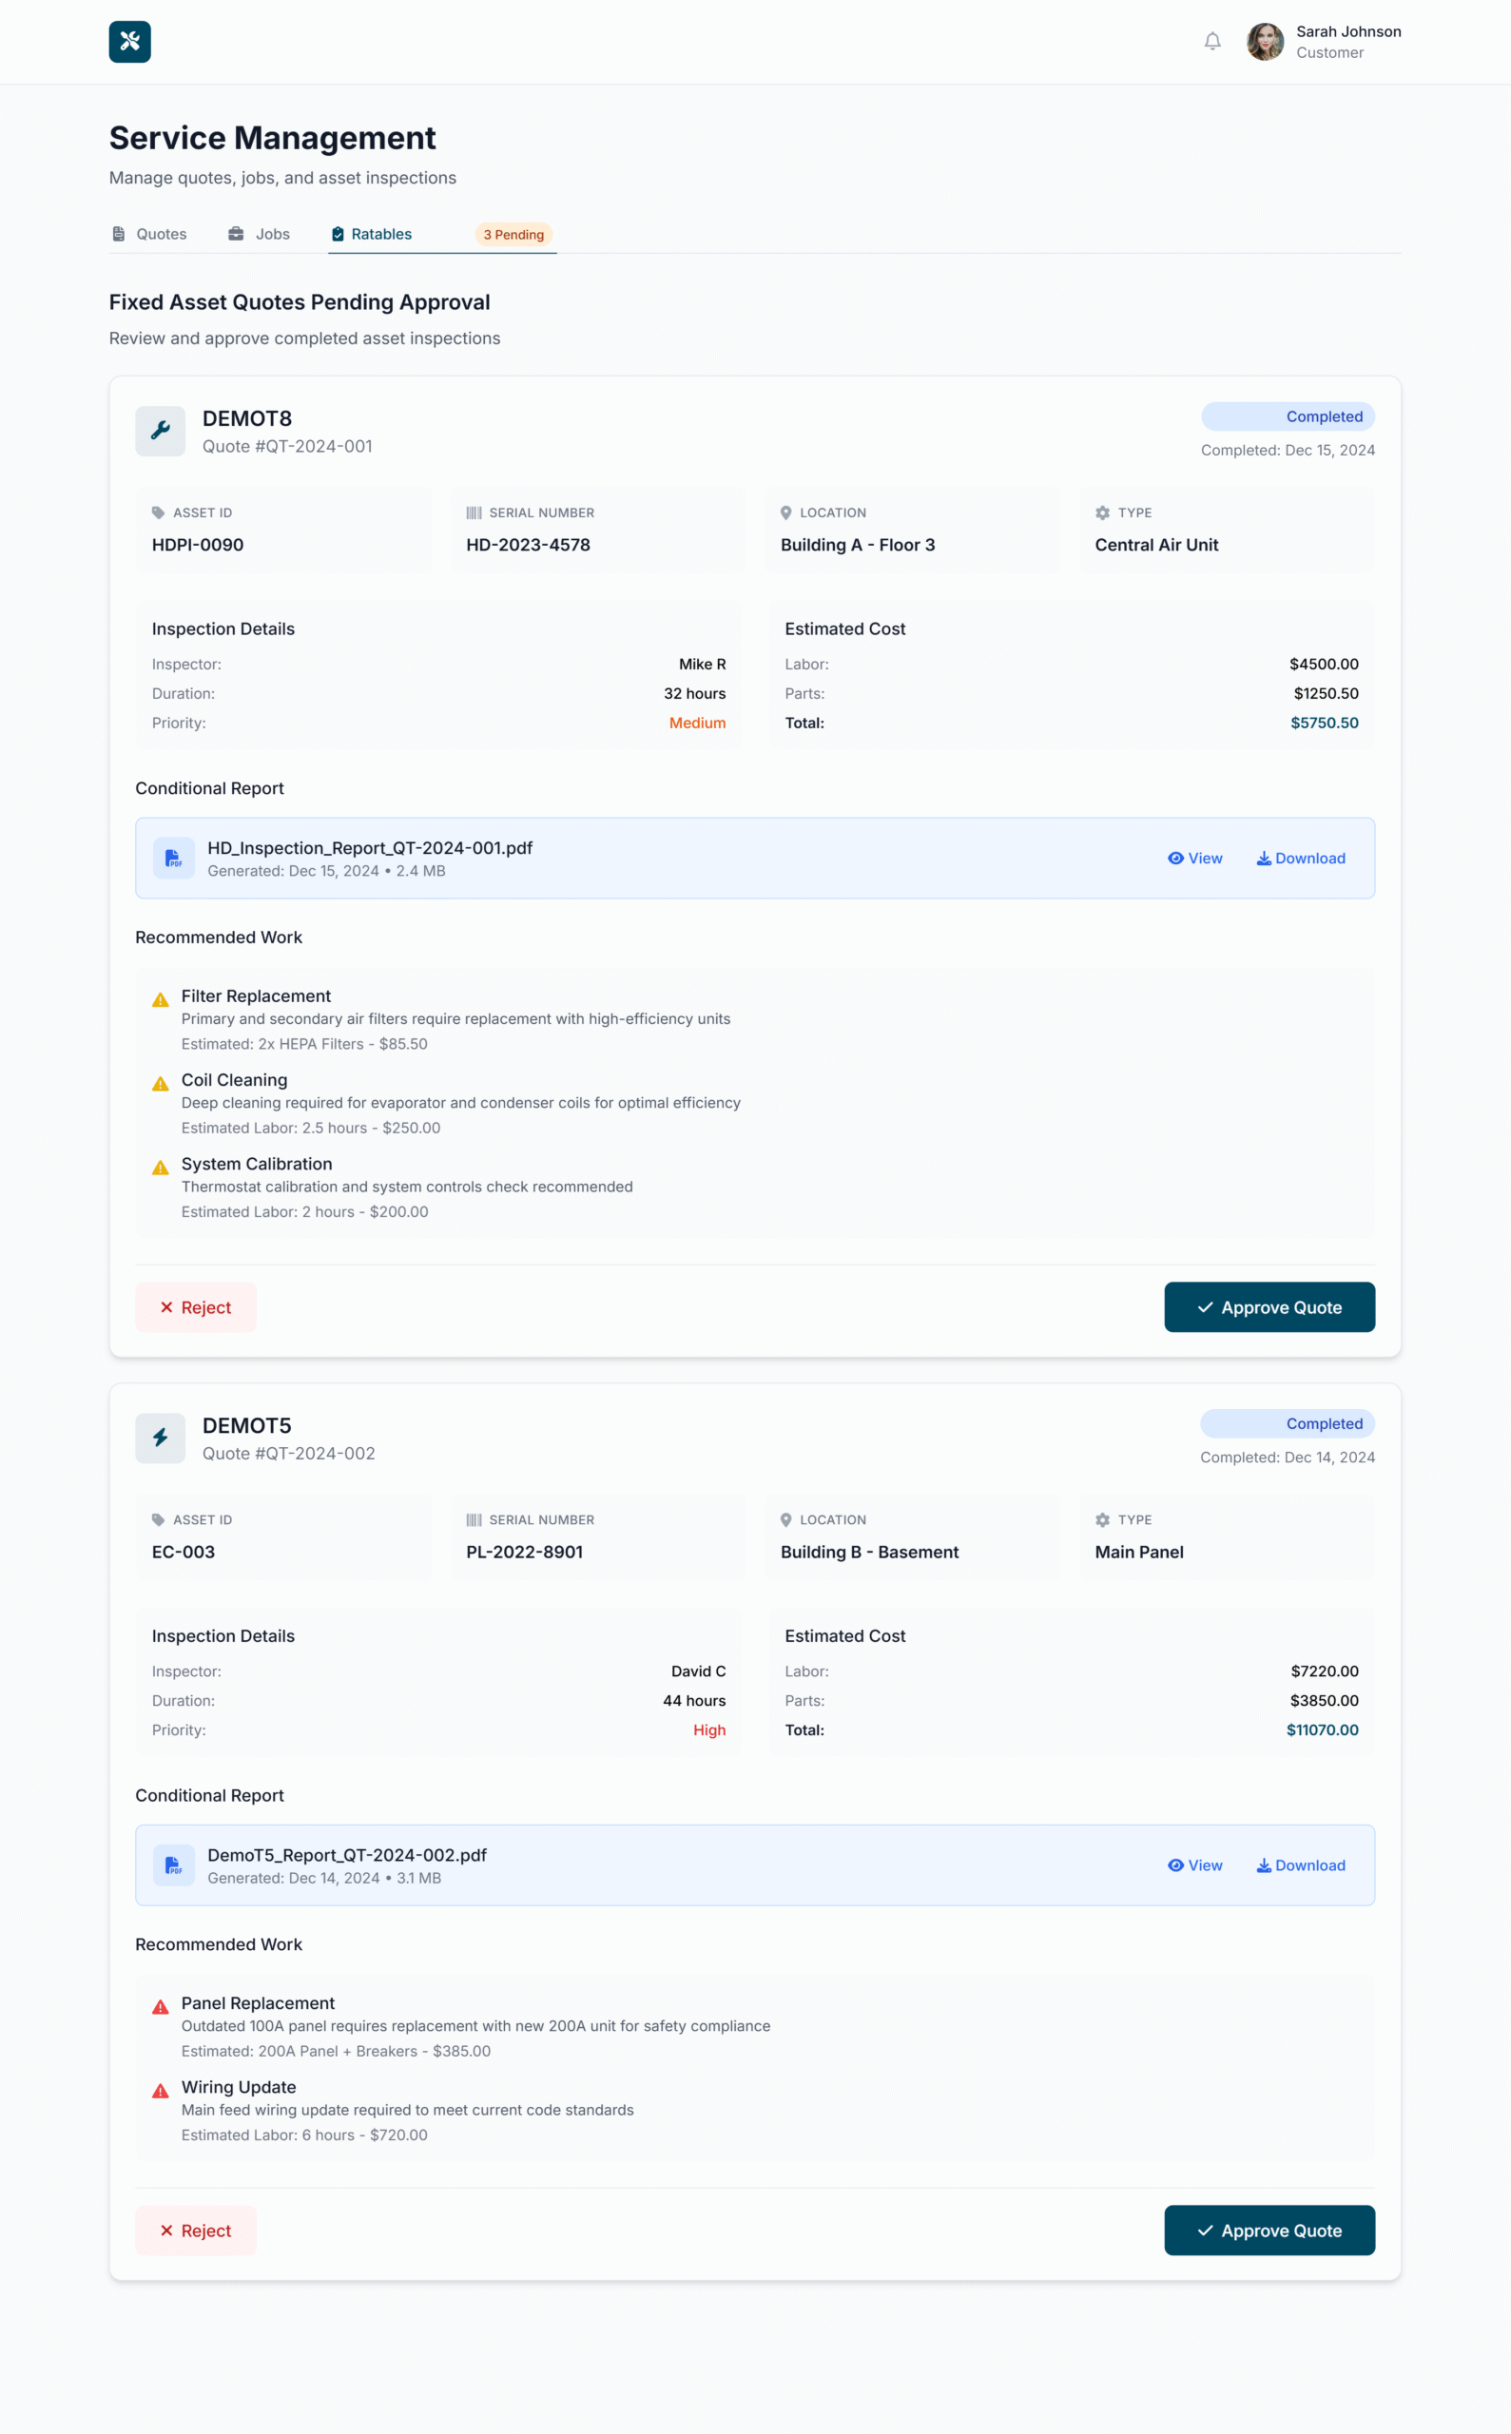Click the 3 Pending badge

pos(513,235)
